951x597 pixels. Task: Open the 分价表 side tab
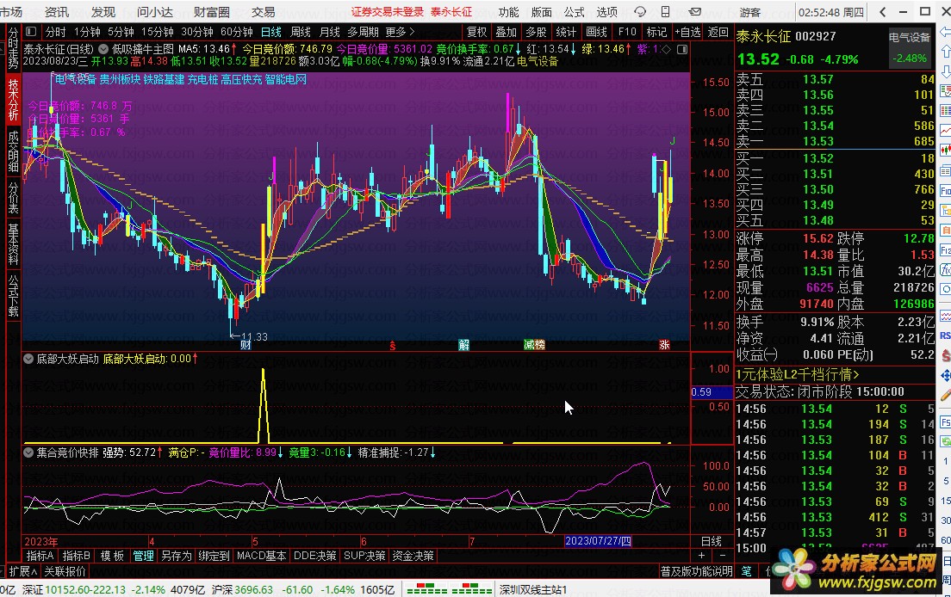point(13,197)
